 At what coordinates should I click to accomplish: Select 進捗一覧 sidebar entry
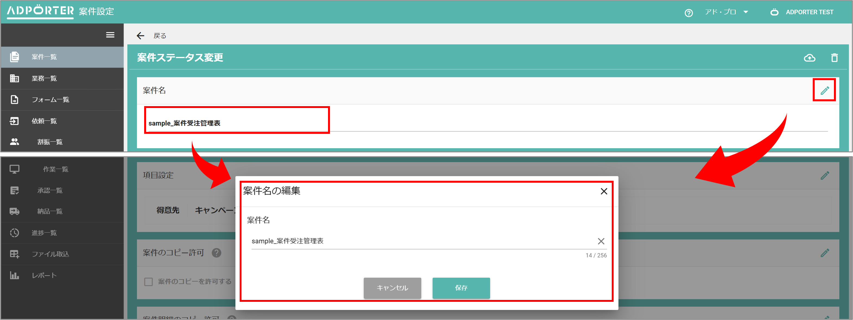[x=62, y=233]
